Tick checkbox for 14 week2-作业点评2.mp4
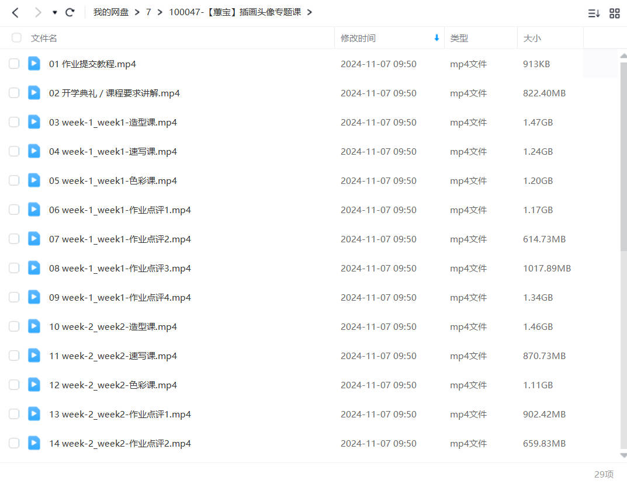 [14, 443]
